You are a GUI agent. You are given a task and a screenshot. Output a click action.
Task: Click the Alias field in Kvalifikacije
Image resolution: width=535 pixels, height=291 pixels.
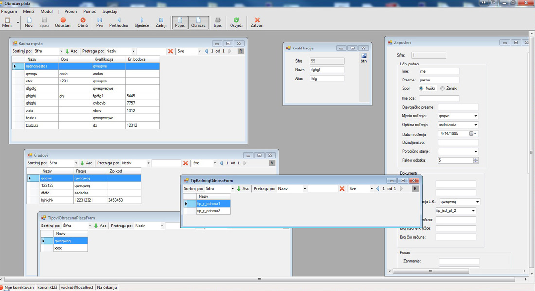point(327,78)
